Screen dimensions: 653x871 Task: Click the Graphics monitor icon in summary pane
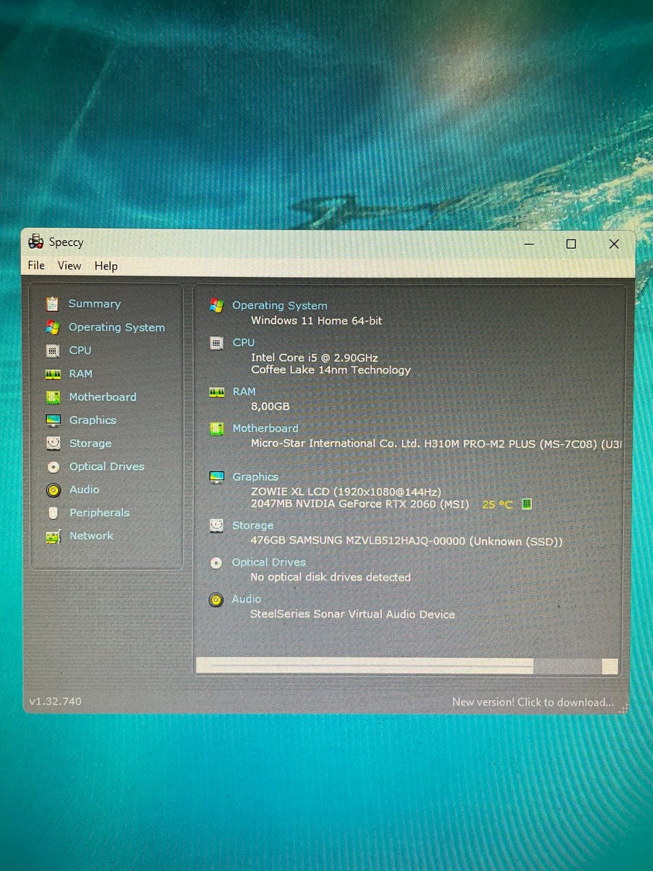[217, 477]
